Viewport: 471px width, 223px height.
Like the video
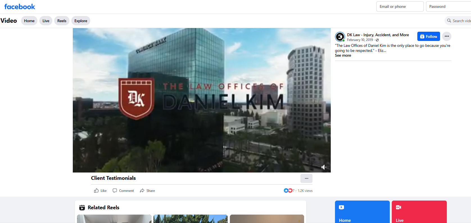(x=100, y=191)
